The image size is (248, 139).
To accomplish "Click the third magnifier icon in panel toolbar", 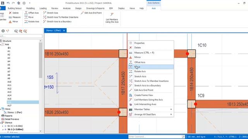I will coord(25,31).
